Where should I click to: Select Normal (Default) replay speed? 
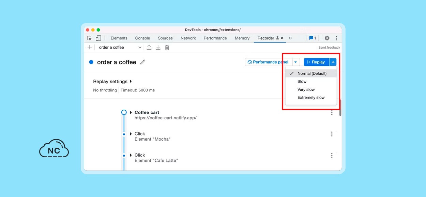pos(311,73)
